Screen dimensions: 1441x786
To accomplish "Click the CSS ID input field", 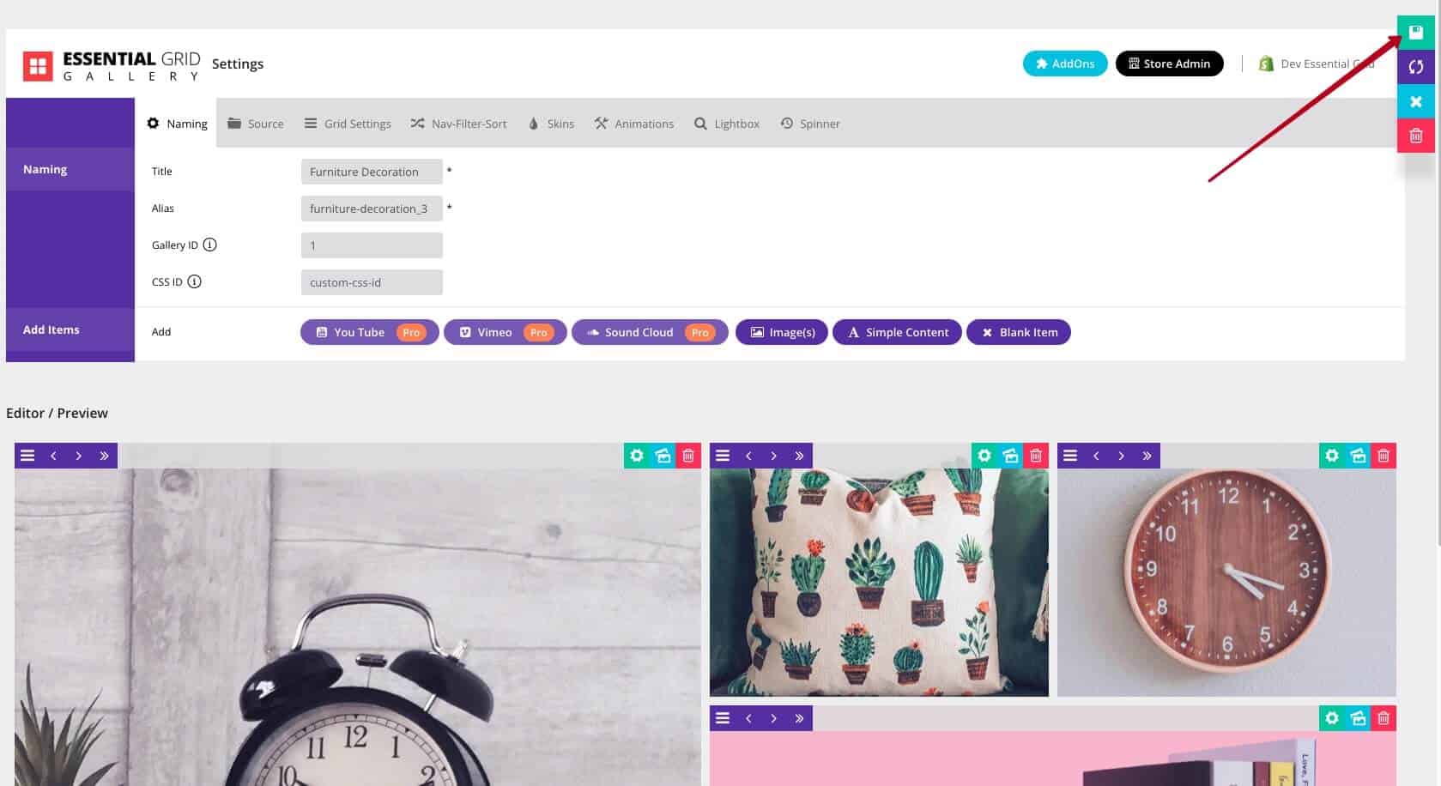I will (372, 282).
